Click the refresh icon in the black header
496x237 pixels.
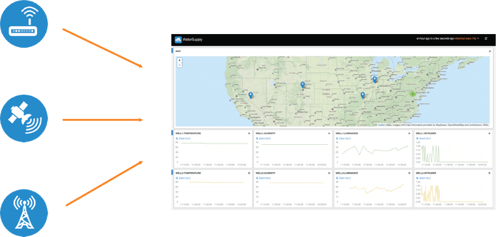tap(486, 38)
